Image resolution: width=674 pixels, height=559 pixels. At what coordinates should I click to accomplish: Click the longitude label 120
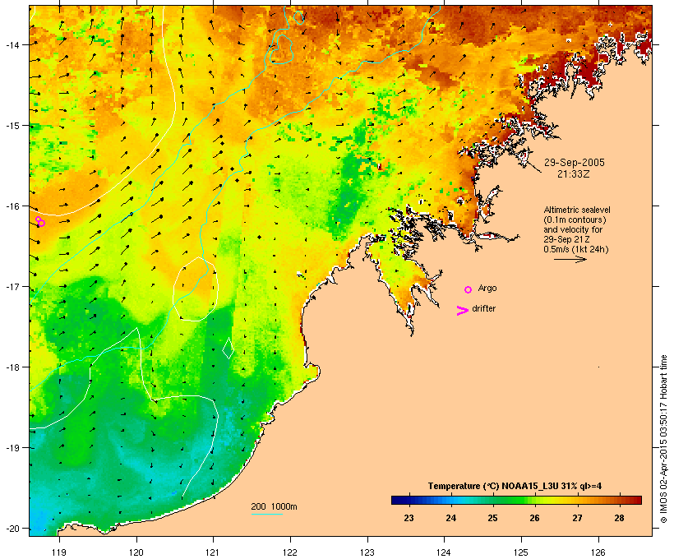tap(136, 552)
